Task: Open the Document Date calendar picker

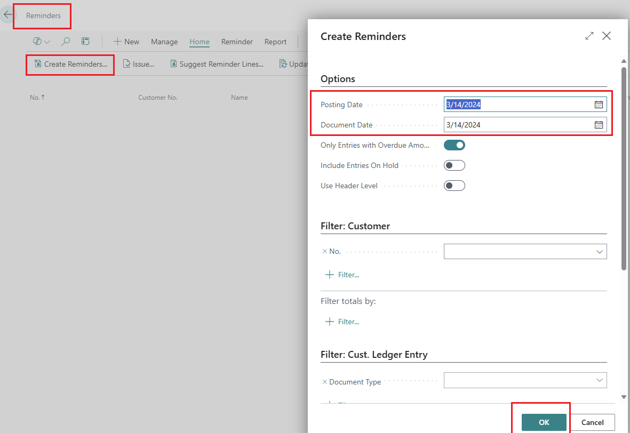Action: pyautogui.click(x=599, y=124)
